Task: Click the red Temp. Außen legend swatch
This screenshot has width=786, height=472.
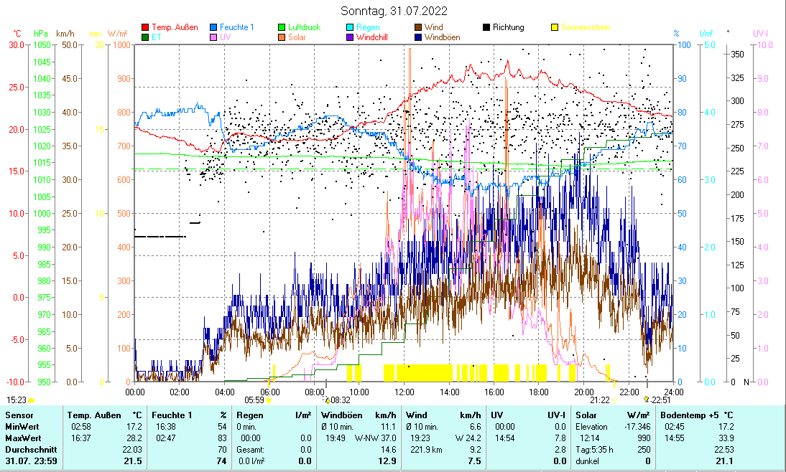Action: pyautogui.click(x=145, y=27)
